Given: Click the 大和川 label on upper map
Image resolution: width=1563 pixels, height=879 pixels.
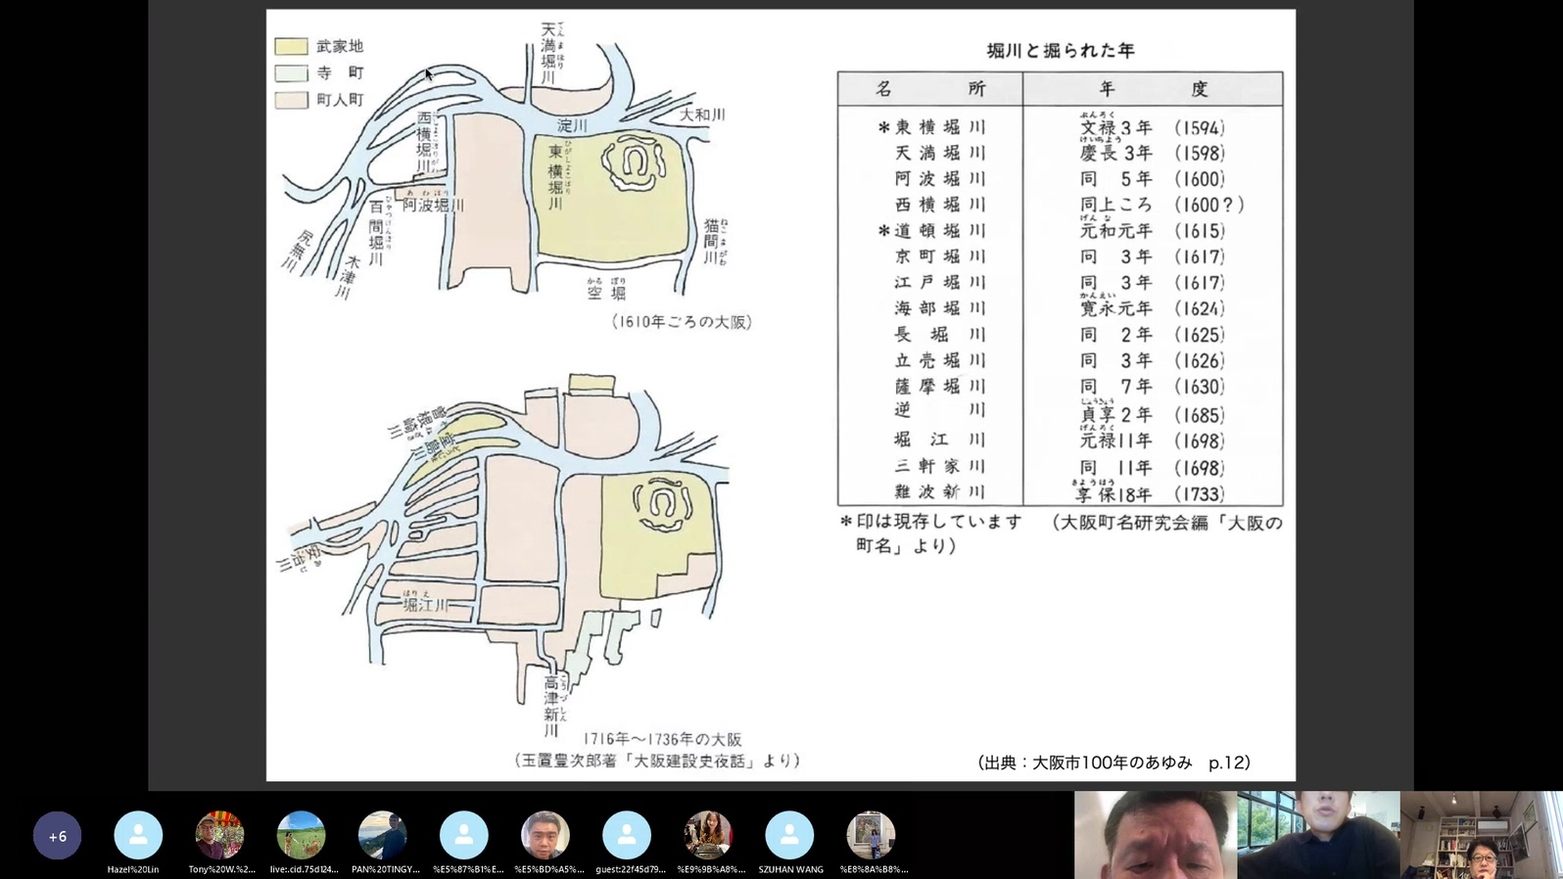Looking at the screenshot, I should pos(702,115).
